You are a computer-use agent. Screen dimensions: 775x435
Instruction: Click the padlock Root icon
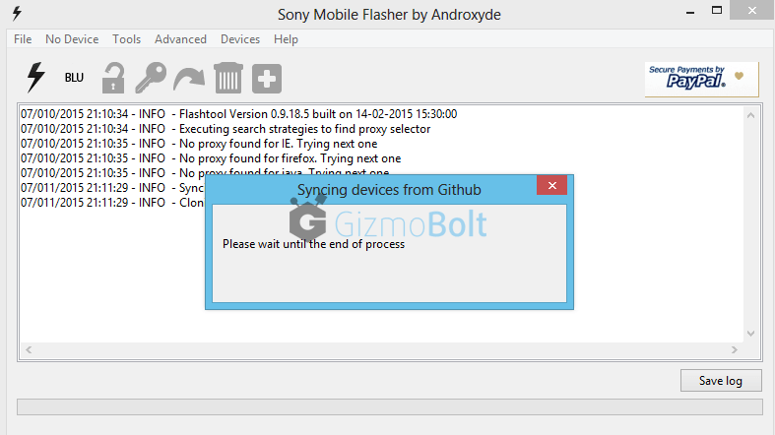(113, 78)
